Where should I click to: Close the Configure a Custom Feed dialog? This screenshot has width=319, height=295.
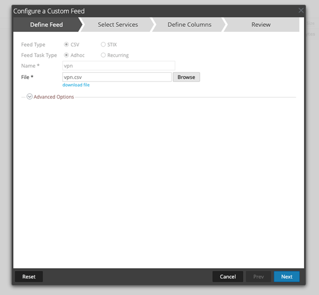tap(301, 11)
